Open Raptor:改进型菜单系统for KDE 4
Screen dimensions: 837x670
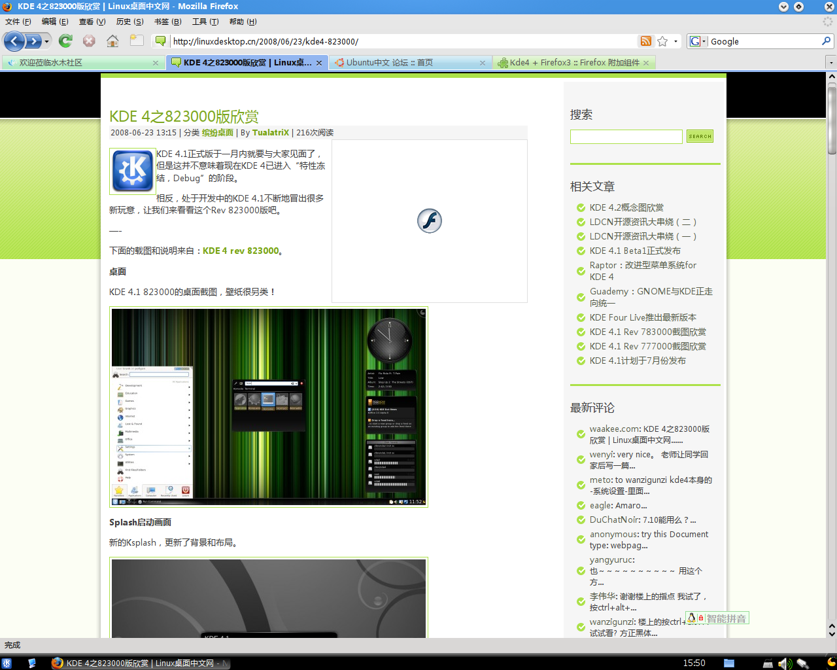tap(643, 271)
